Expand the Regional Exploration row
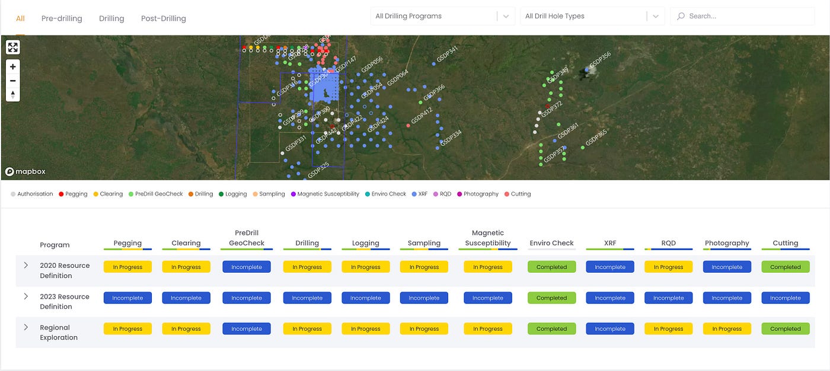Image resolution: width=830 pixels, height=371 pixels. 25,327
